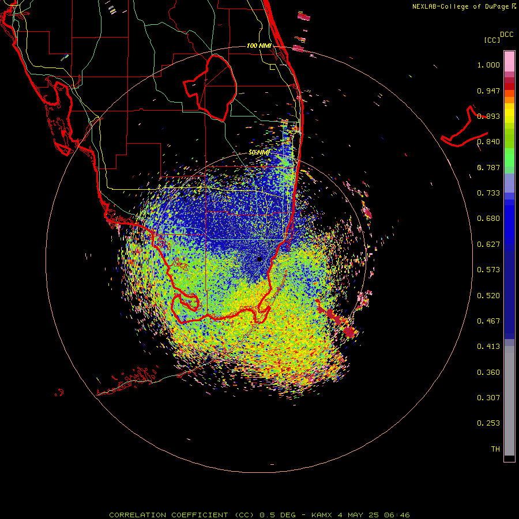Click the 50 NMI range ring label
The image size is (519, 519).
pos(259,152)
